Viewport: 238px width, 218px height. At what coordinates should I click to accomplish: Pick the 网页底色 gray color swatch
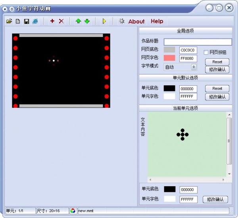click(x=169, y=50)
